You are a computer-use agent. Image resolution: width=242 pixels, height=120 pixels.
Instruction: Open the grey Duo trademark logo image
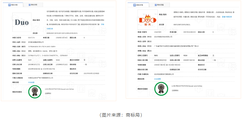pos(22,22)
